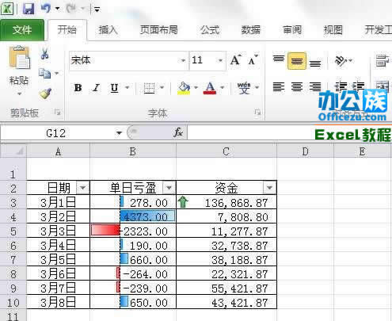Switch to the 审阅 tab

point(292,29)
